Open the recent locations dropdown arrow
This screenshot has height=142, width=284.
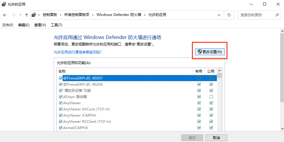tap(20, 15)
